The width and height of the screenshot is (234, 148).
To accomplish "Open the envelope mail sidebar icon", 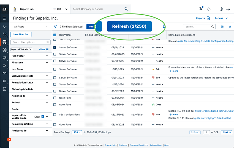I will click(x=4, y=73).
